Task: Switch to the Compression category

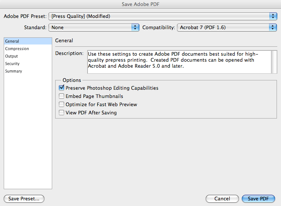Action: 28,49
